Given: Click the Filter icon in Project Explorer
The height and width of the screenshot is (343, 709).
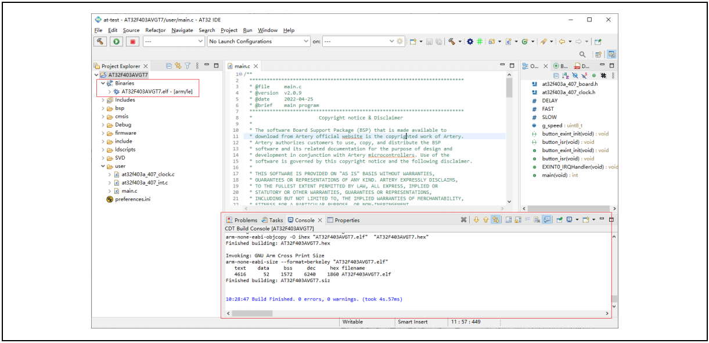Looking at the screenshot, I should [x=188, y=66].
